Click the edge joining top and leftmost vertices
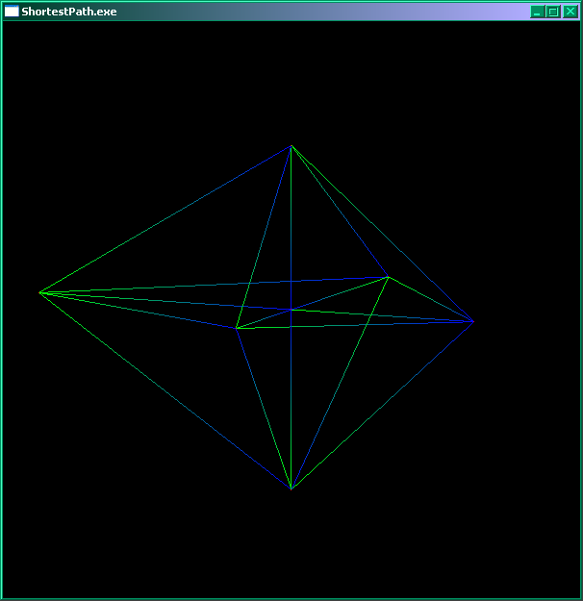This screenshot has width=583, height=601. pyautogui.click(x=165, y=219)
